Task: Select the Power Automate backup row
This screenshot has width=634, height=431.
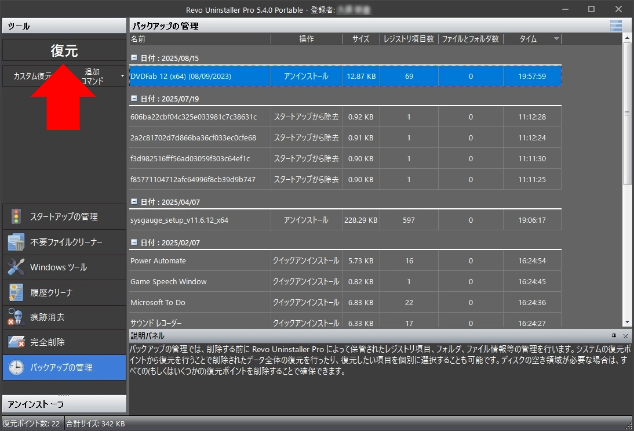Action: [345, 260]
